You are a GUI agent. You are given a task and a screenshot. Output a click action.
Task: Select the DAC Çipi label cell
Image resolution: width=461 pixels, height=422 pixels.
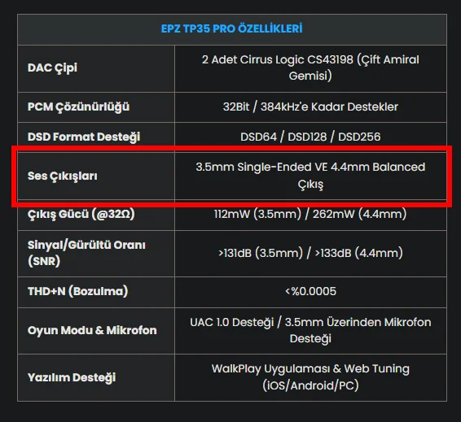click(96, 68)
